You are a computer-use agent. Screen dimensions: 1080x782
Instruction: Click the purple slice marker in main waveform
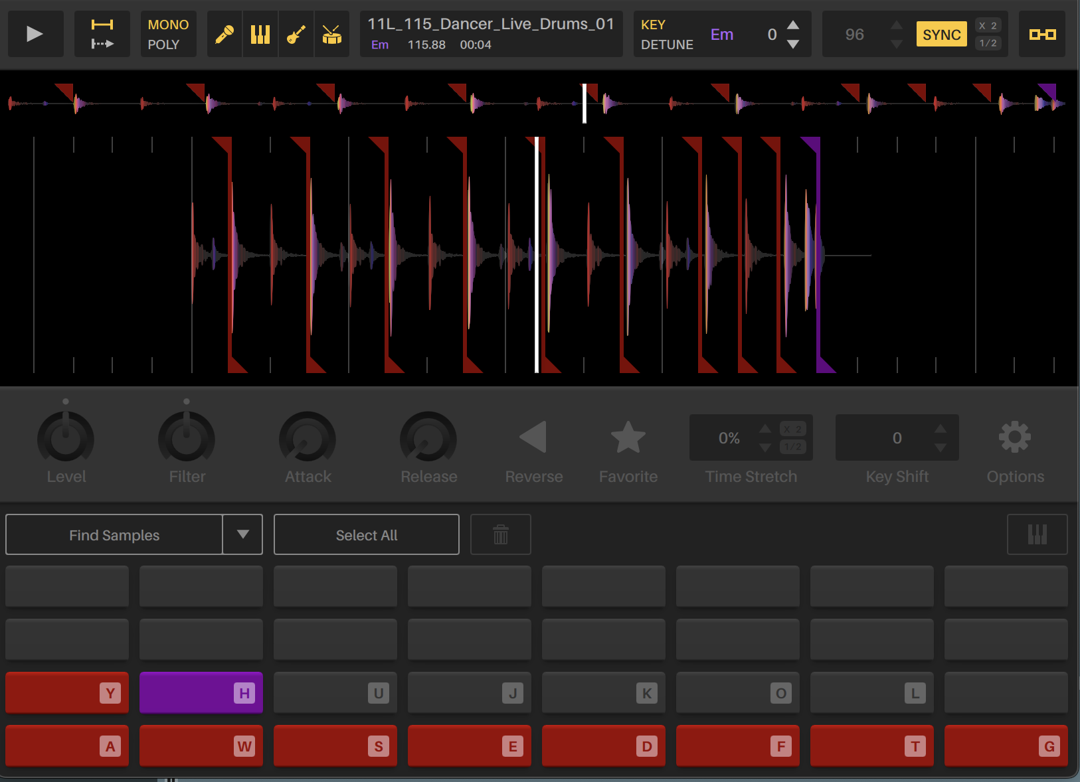coord(818,255)
